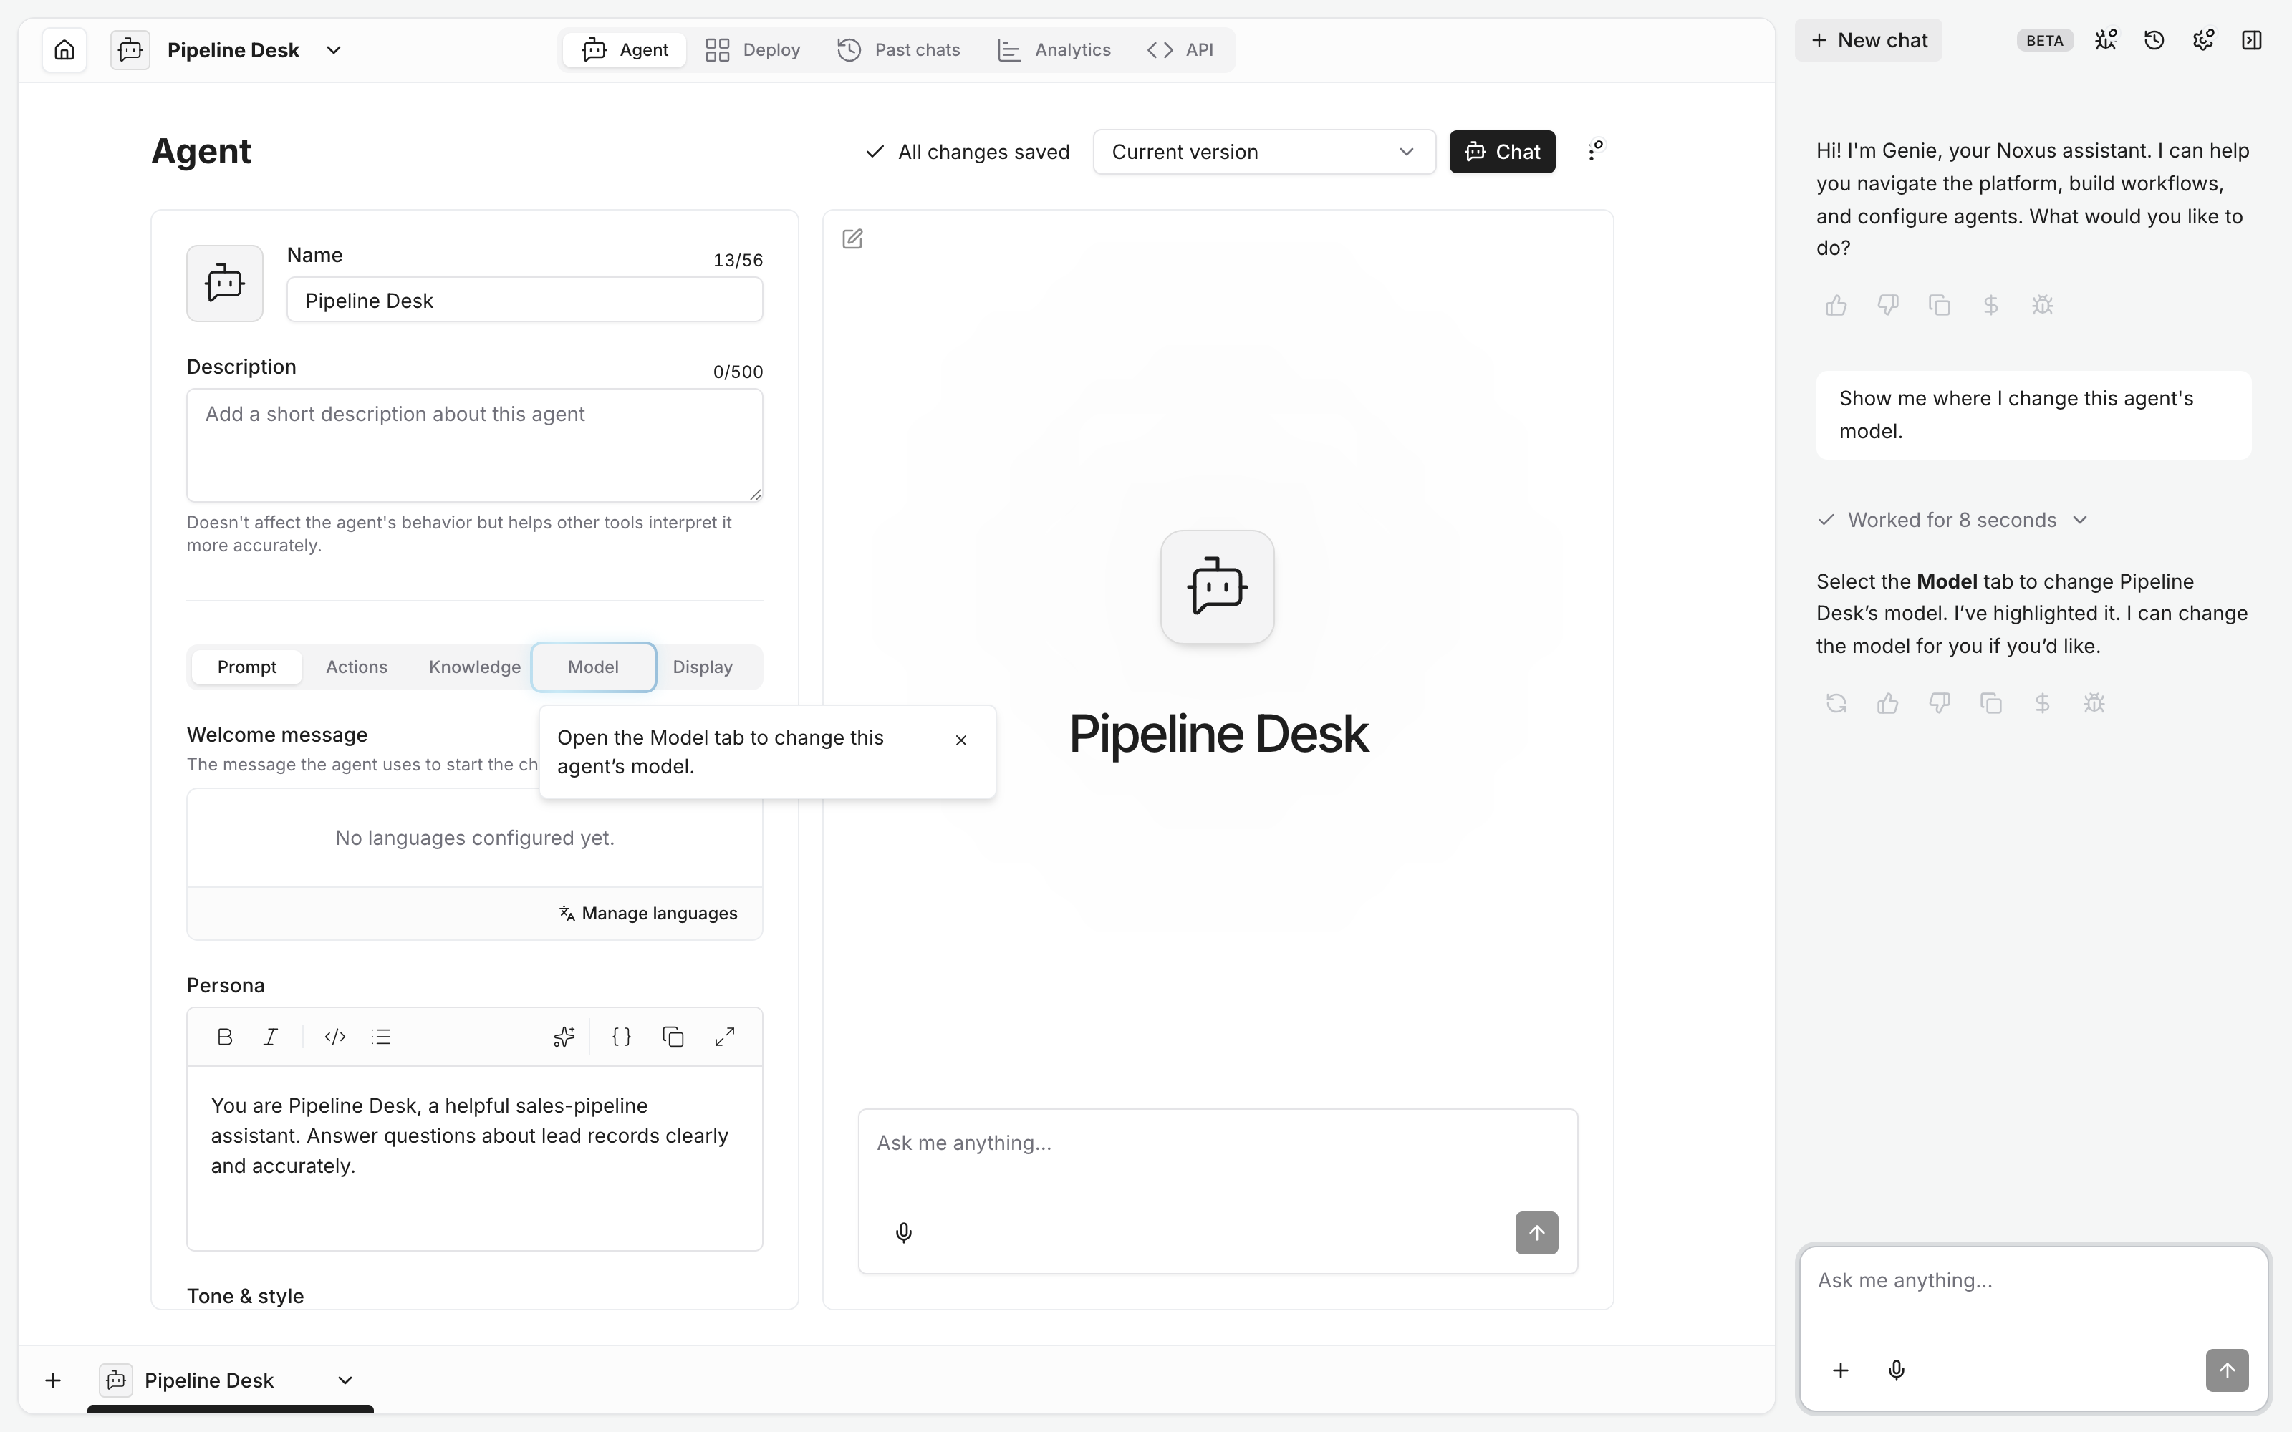Viewport: 2292px width, 1432px height.
Task: Click Manage languages
Action: click(647, 913)
